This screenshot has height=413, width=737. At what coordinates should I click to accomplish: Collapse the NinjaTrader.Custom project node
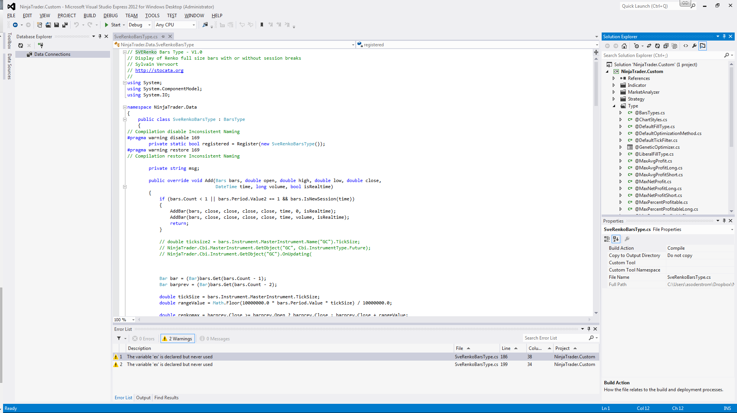coord(607,72)
